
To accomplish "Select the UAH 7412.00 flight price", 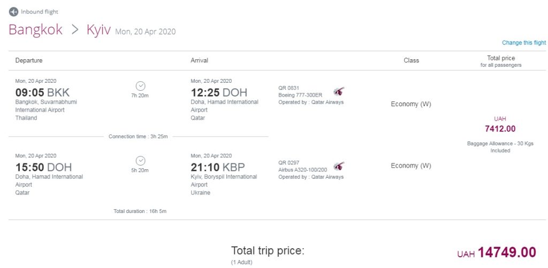I will point(500,128).
